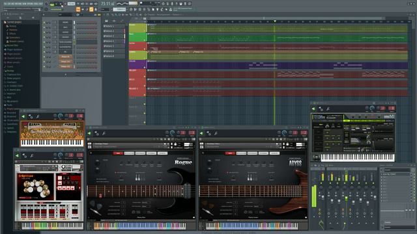Open the TOOLS menu
The image size is (417, 234).
(x=36, y=4)
